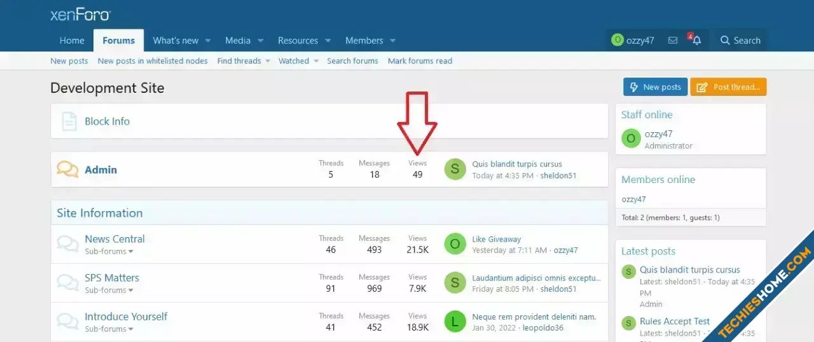Click sheldon51 avatar in SPS Matters row
The width and height of the screenshot is (814, 342).
pyautogui.click(x=455, y=283)
